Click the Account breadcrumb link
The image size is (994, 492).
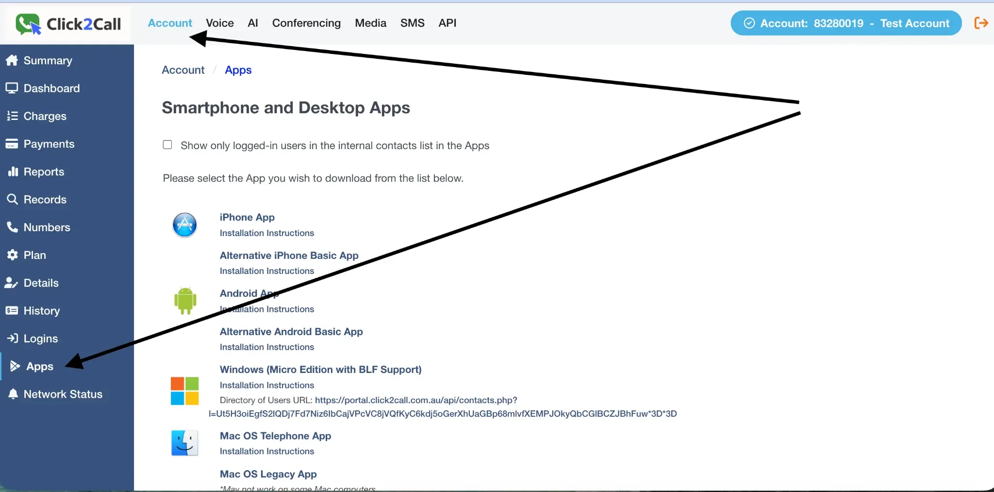click(x=183, y=70)
